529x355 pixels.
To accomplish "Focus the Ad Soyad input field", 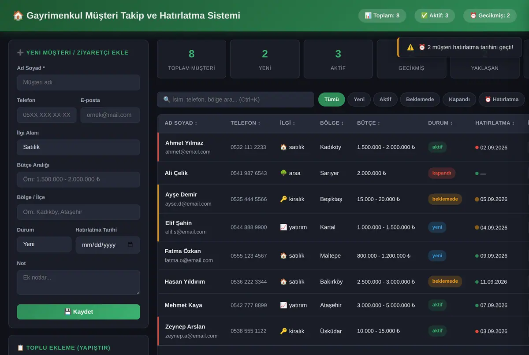I will (x=78, y=82).
